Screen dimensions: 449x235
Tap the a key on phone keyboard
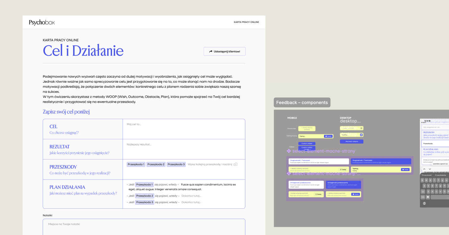tap(424, 186)
